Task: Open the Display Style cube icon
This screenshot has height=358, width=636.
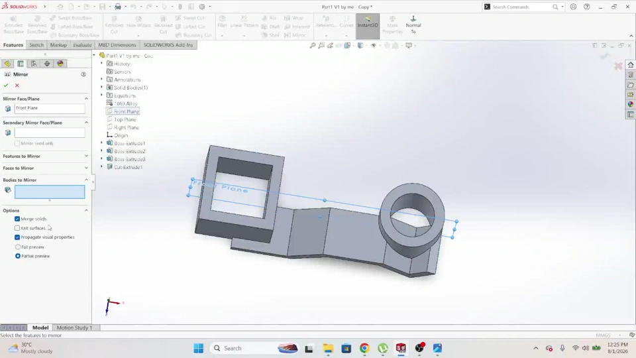Action: click(x=360, y=46)
